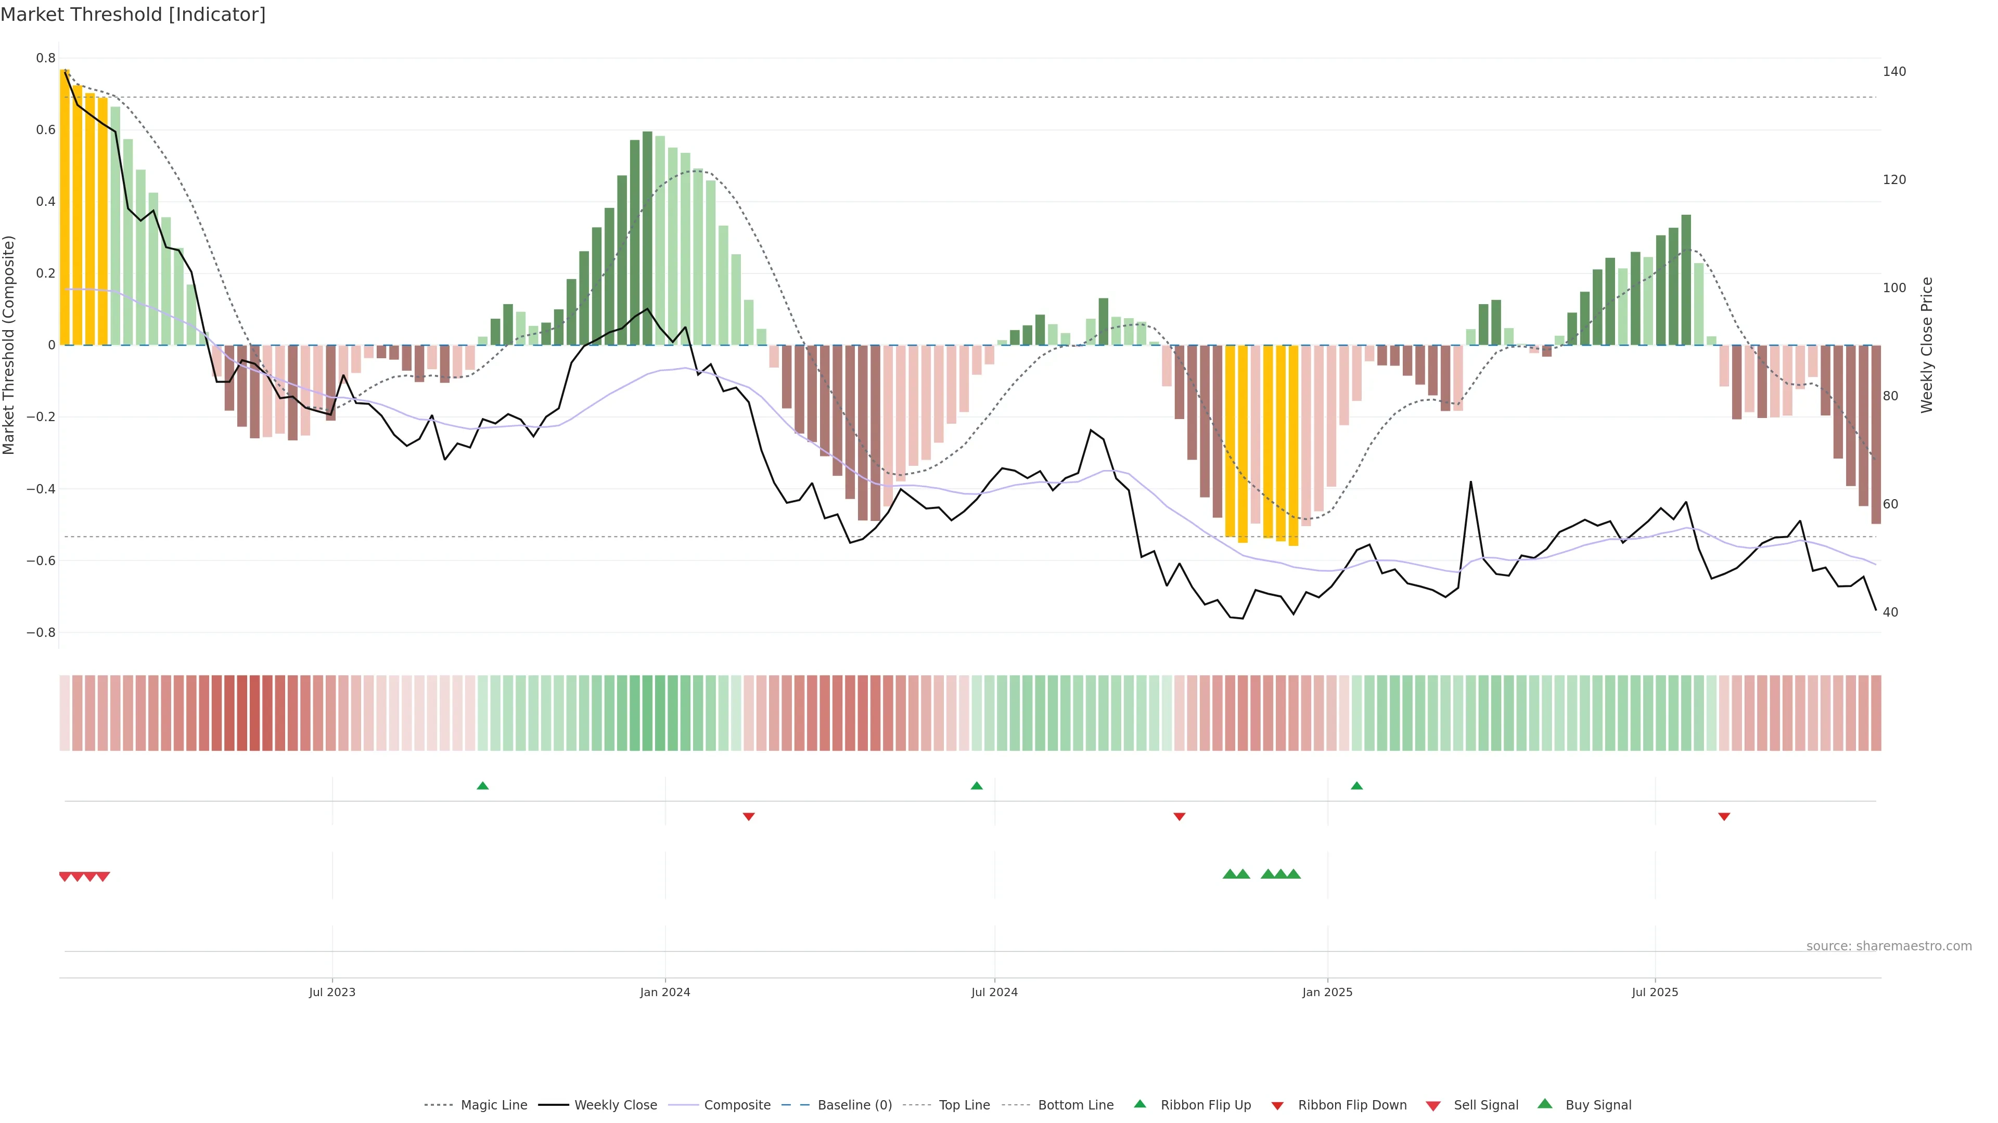
Task: Click the Market Threshold [Indicator] title
Action: [133, 14]
